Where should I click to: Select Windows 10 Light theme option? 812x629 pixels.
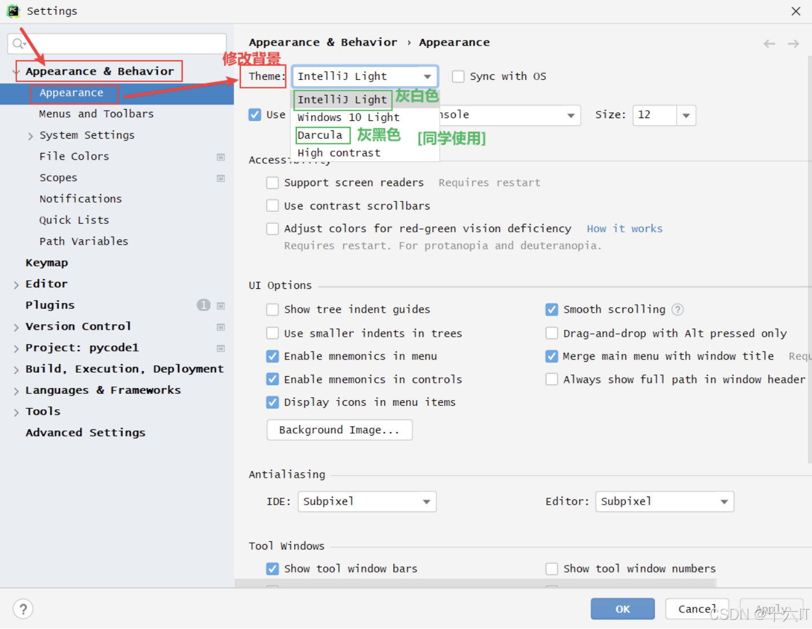pos(348,117)
